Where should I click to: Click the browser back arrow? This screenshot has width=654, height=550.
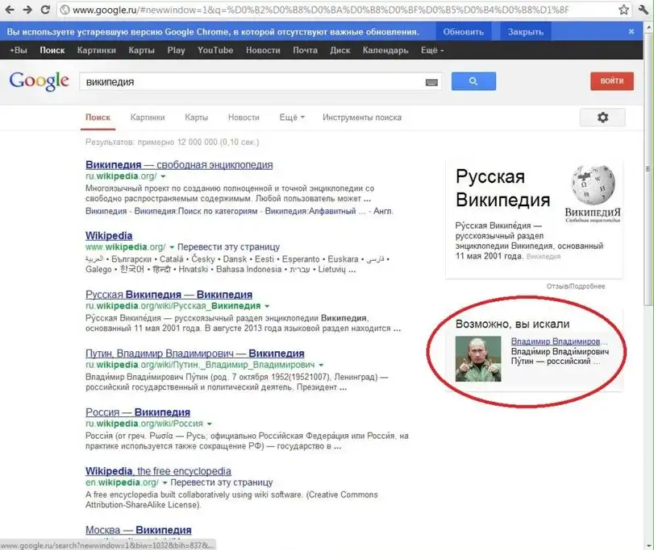click(9, 10)
